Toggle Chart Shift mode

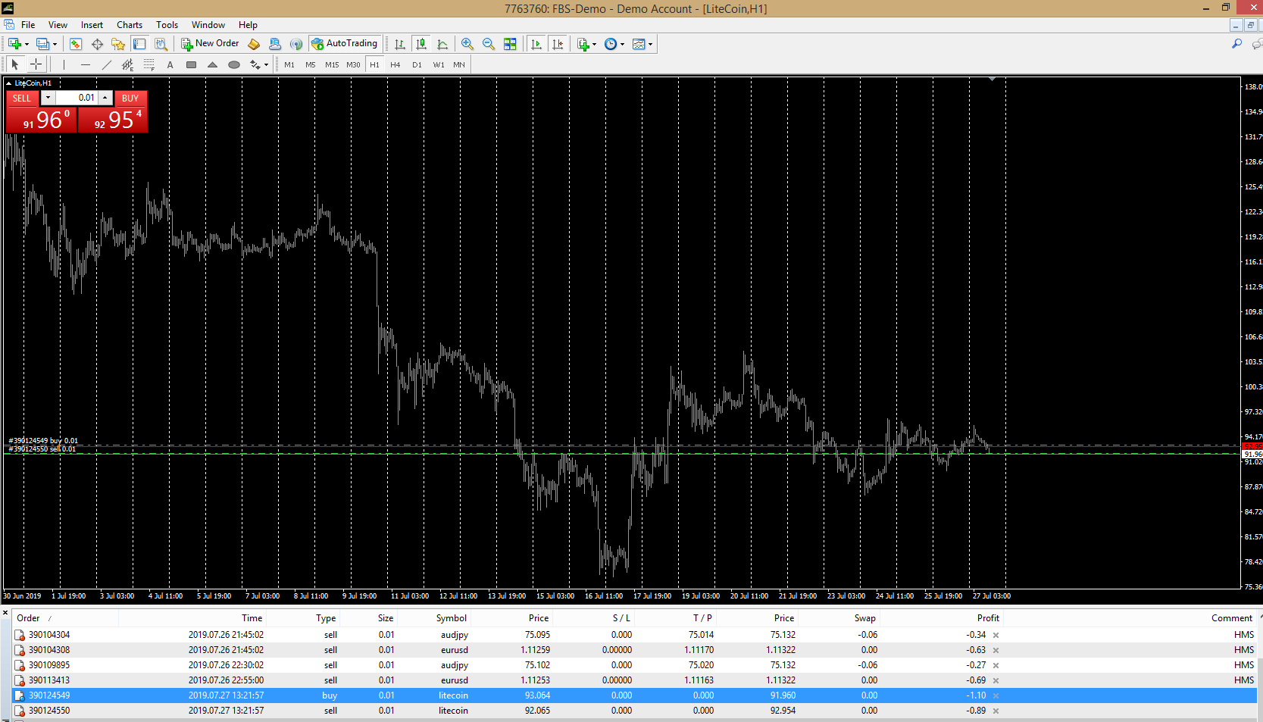(x=558, y=44)
